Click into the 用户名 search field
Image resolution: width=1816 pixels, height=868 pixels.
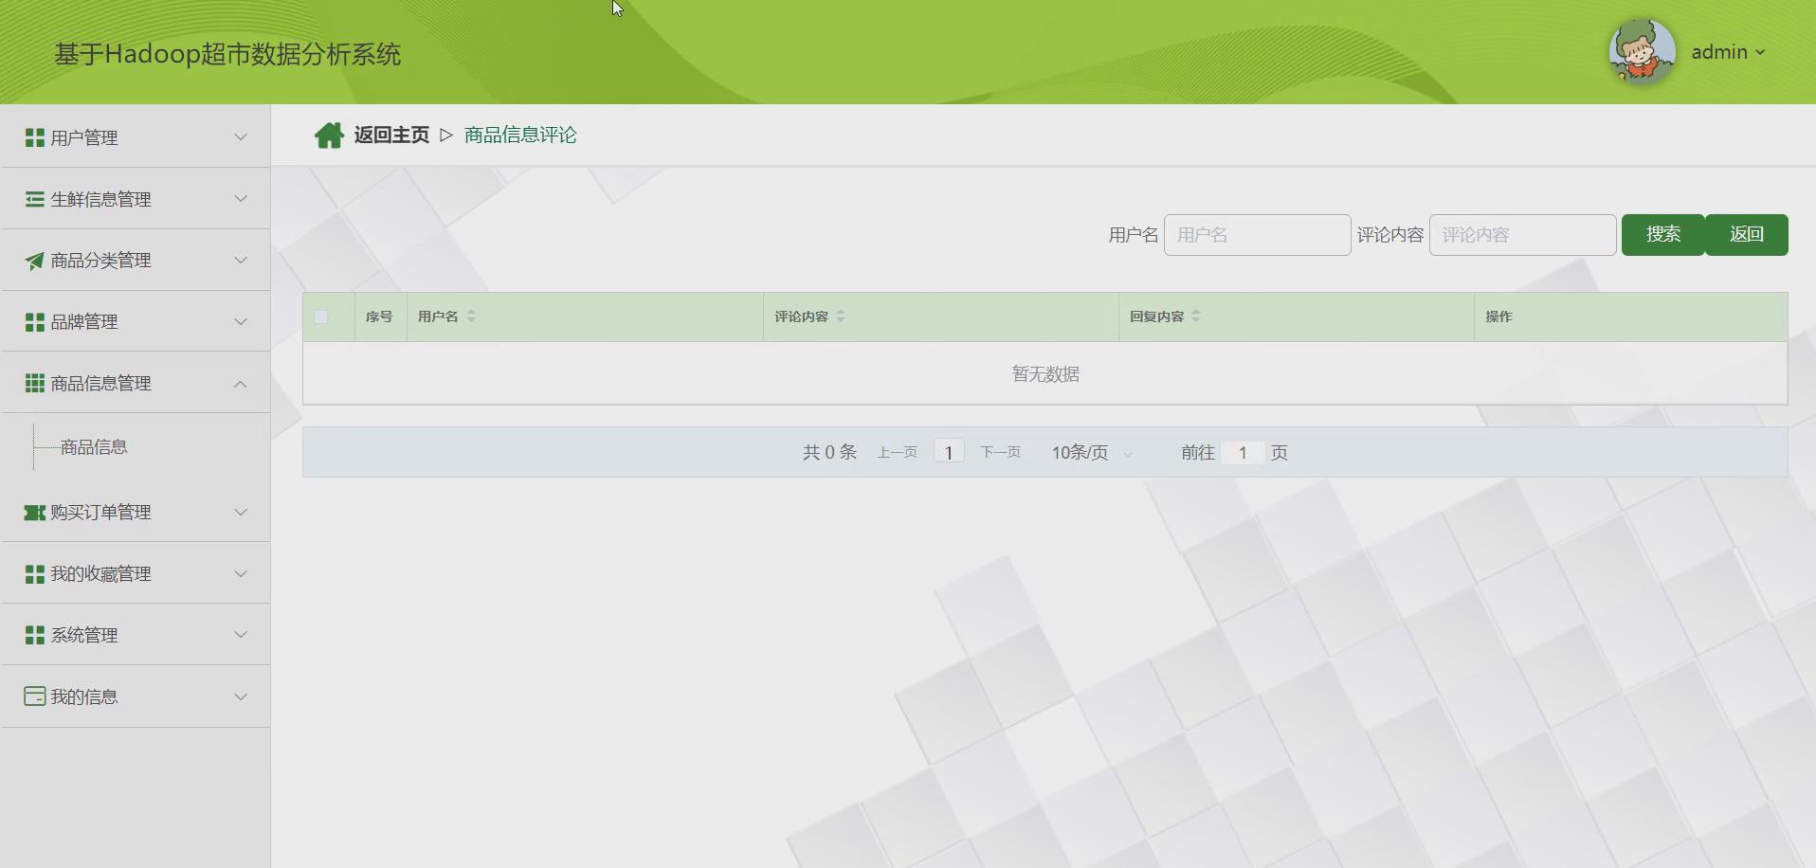pos(1258,235)
